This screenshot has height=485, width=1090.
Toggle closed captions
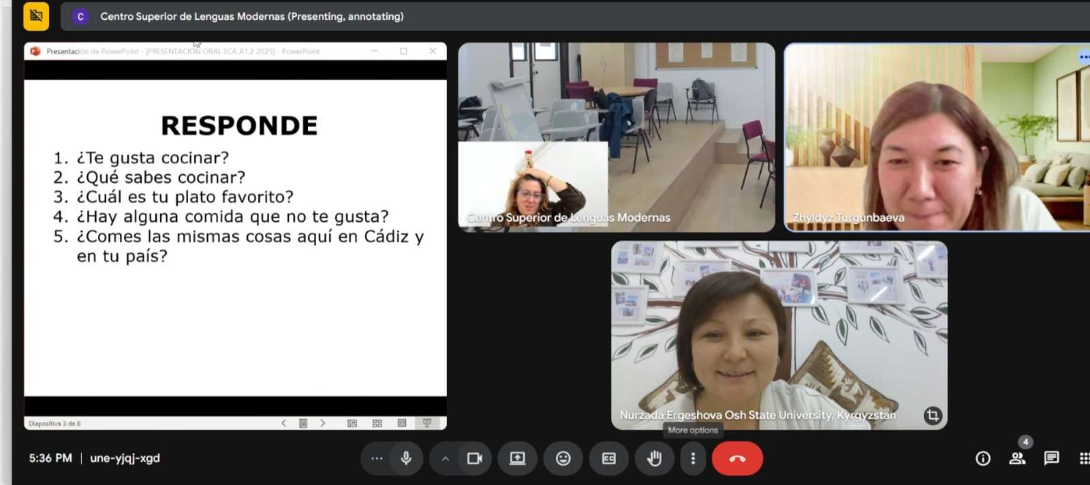point(609,458)
